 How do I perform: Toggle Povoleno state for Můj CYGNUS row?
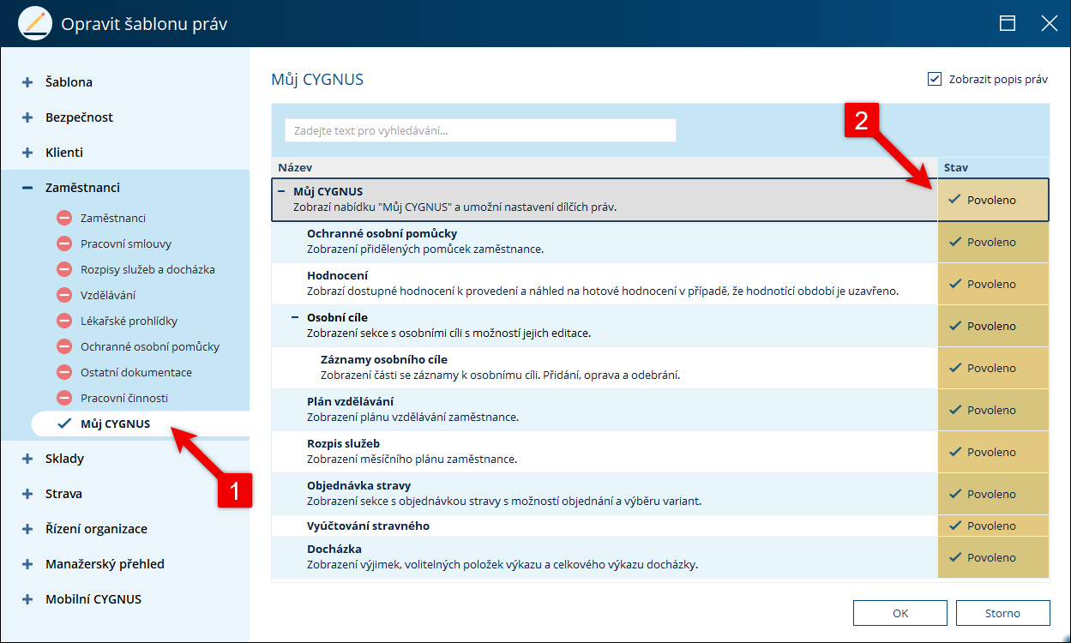[x=993, y=200]
